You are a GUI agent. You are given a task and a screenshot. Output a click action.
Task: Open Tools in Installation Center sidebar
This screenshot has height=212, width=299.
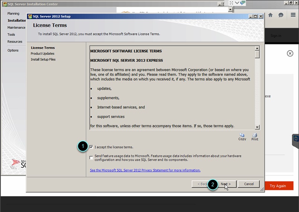tap(11, 35)
